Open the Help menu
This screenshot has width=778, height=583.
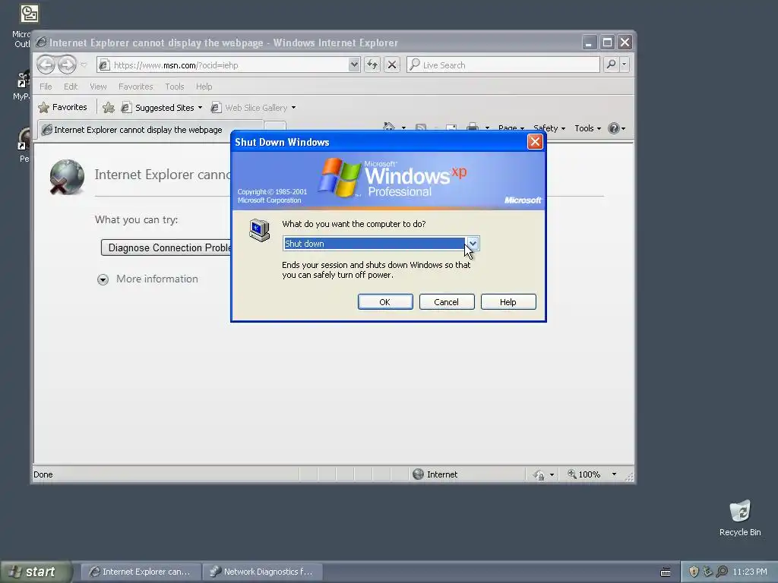204,87
